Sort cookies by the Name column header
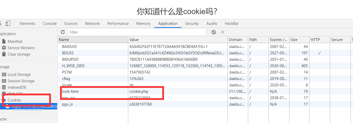Screen dimensions: 353x123 pos(93,39)
